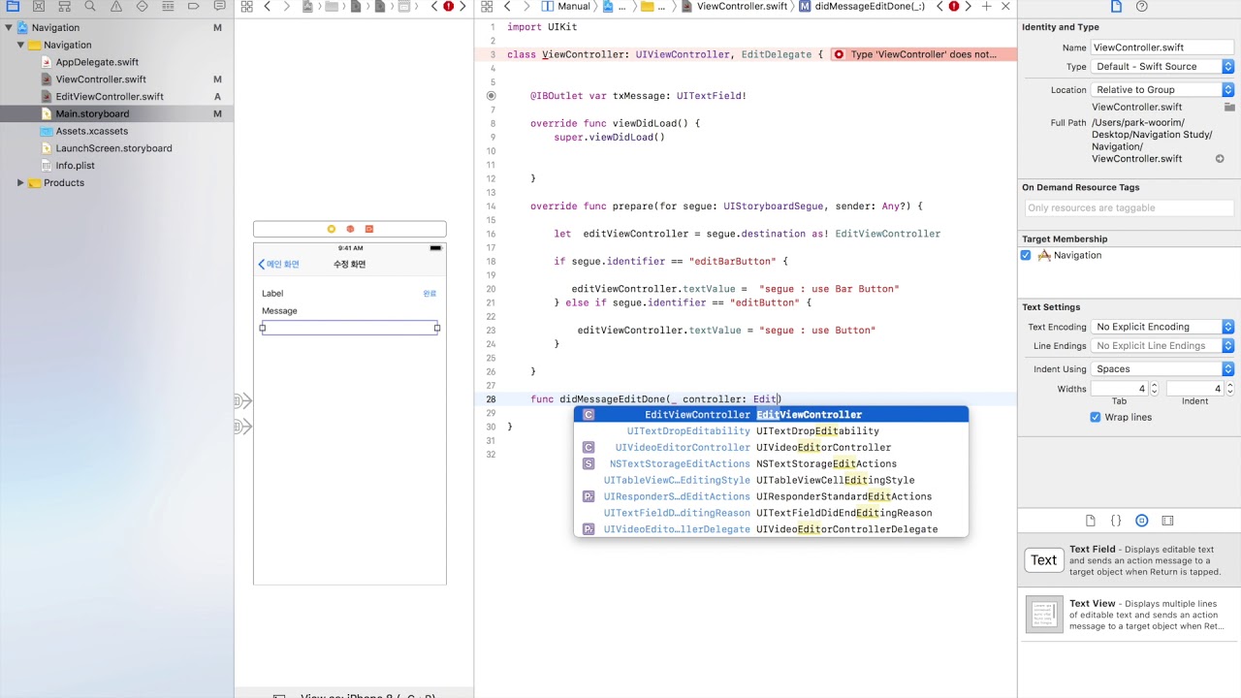
Task: Select EditViewController autocomplete suggestion
Action: [771, 415]
